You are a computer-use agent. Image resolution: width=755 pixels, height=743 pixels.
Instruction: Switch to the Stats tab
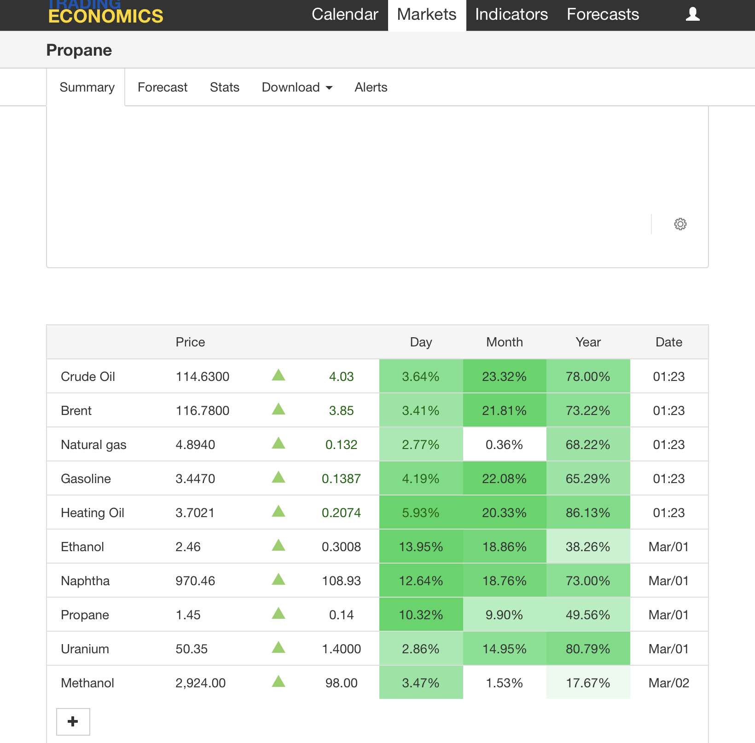[x=224, y=87]
